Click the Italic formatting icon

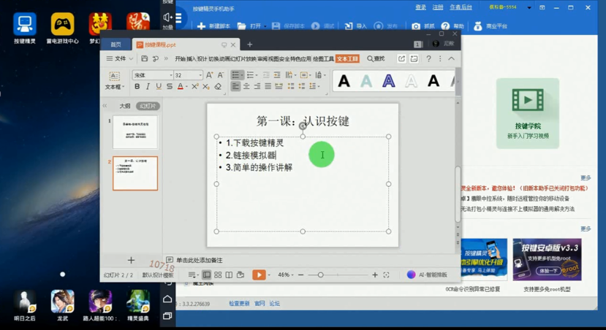point(148,87)
